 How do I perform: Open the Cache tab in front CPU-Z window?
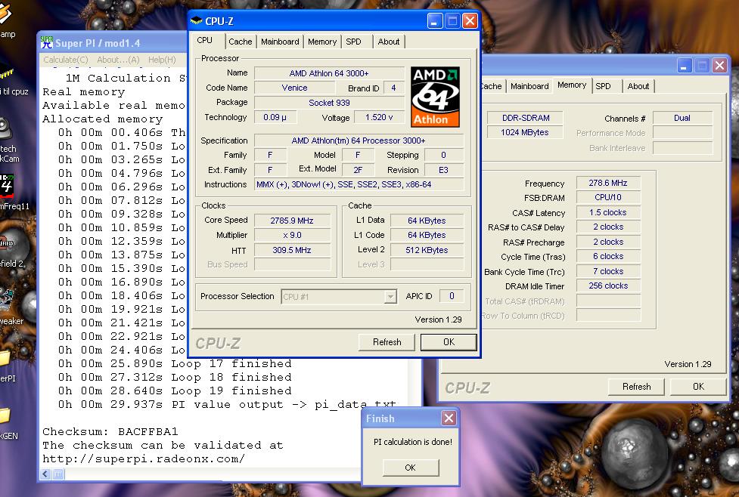[x=240, y=42]
